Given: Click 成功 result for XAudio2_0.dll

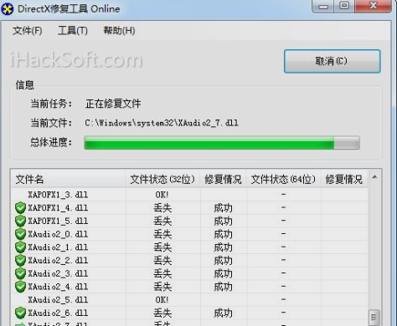Looking at the screenshot, I should [x=223, y=234].
